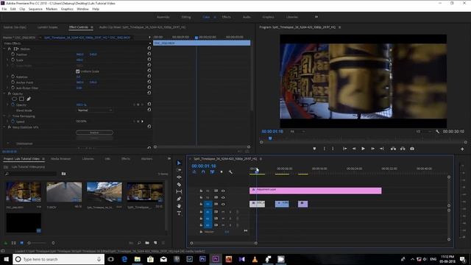Click the Analyze button
The height and width of the screenshot is (265, 471).
(94, 132)
